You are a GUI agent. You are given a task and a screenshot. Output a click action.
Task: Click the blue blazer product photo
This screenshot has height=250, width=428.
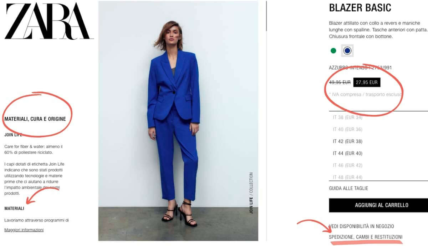[178, 121]
